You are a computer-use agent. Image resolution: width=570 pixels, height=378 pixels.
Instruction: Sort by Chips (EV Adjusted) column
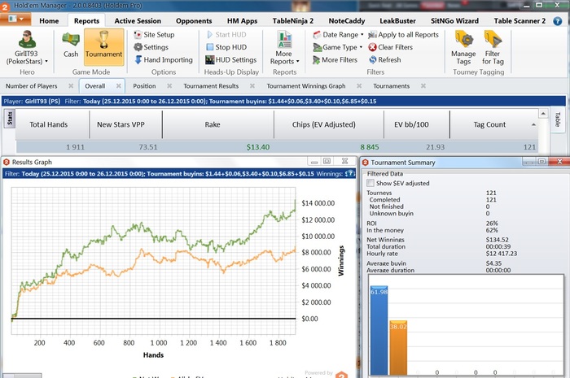[324, 124]
